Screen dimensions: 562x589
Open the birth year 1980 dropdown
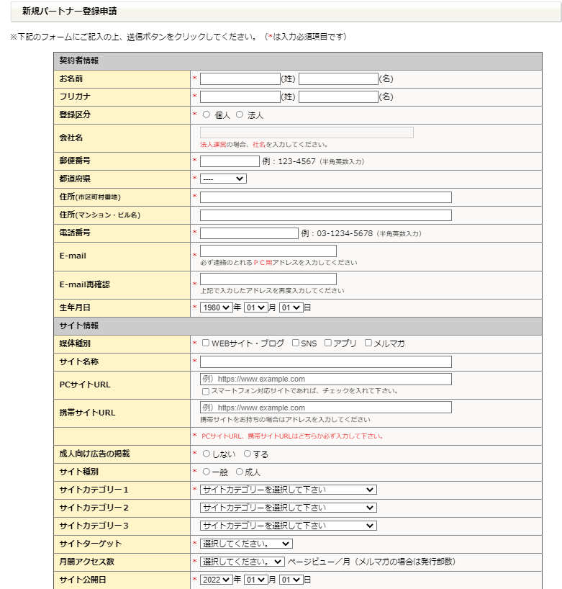pyautogui.click(x=217, y=307)
